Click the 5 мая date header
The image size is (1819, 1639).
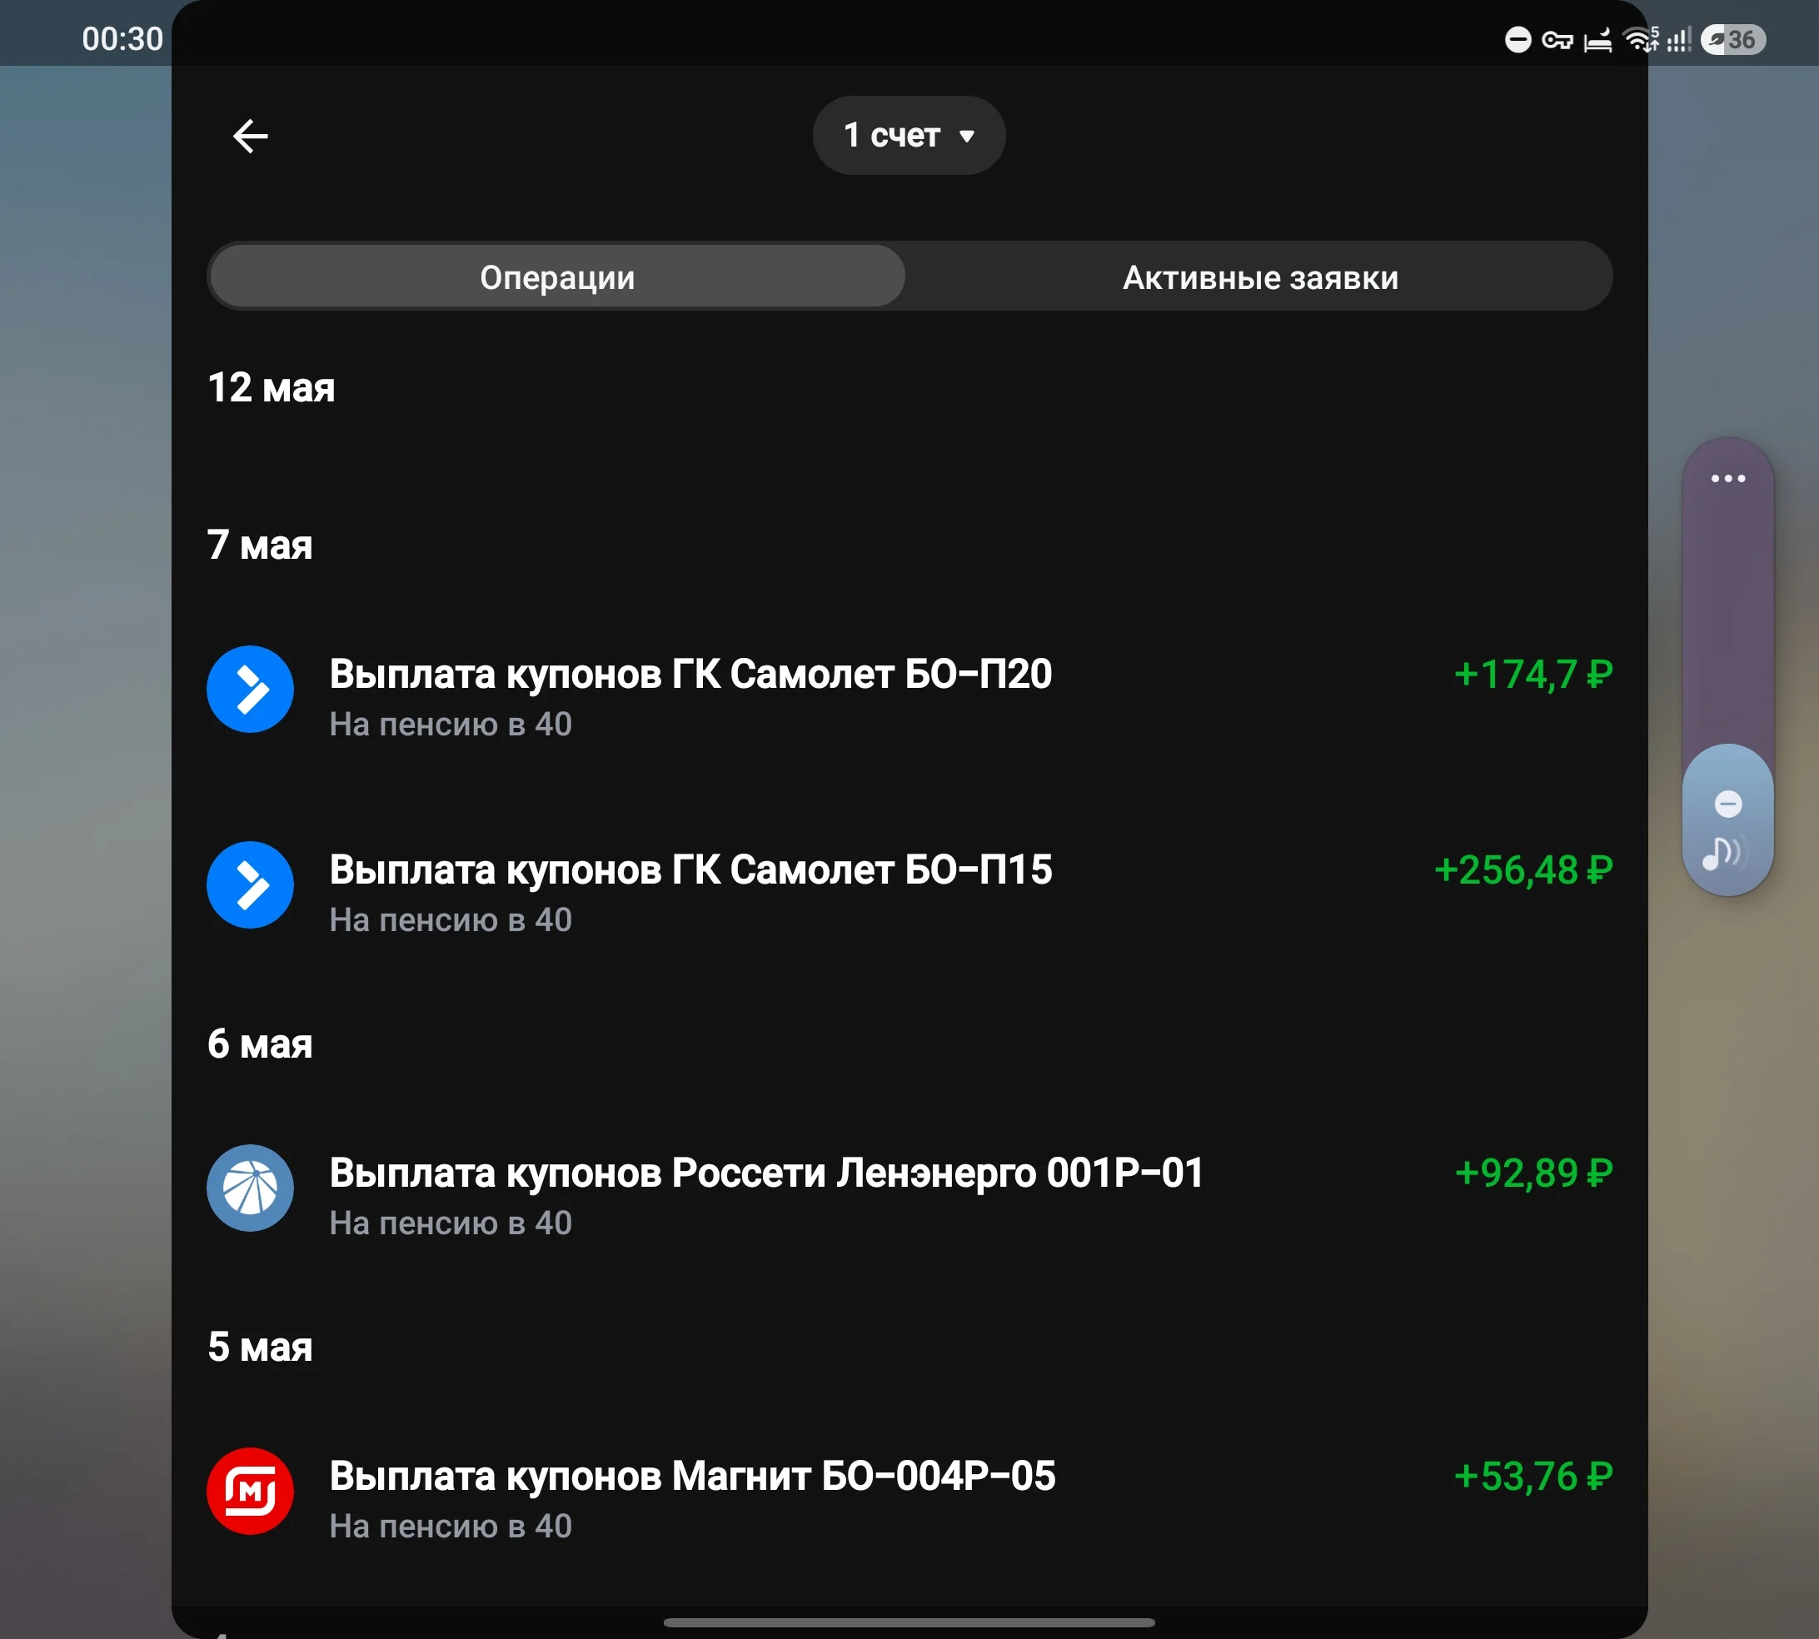[259, 1348]
